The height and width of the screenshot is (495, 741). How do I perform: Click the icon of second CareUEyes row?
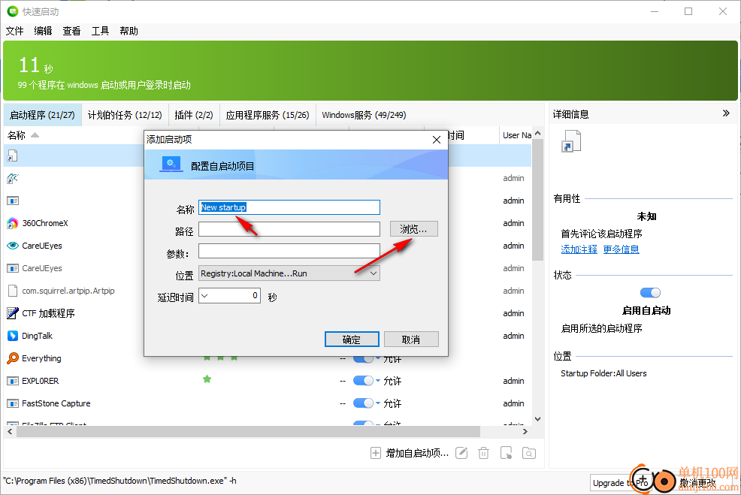coord(13,268)
